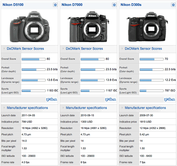
Task: Select the 14.0 bits per pixel value
Action: point(24,141)
